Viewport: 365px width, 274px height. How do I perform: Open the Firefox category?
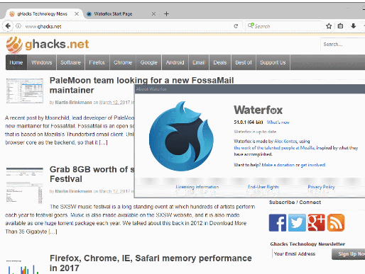97,62
